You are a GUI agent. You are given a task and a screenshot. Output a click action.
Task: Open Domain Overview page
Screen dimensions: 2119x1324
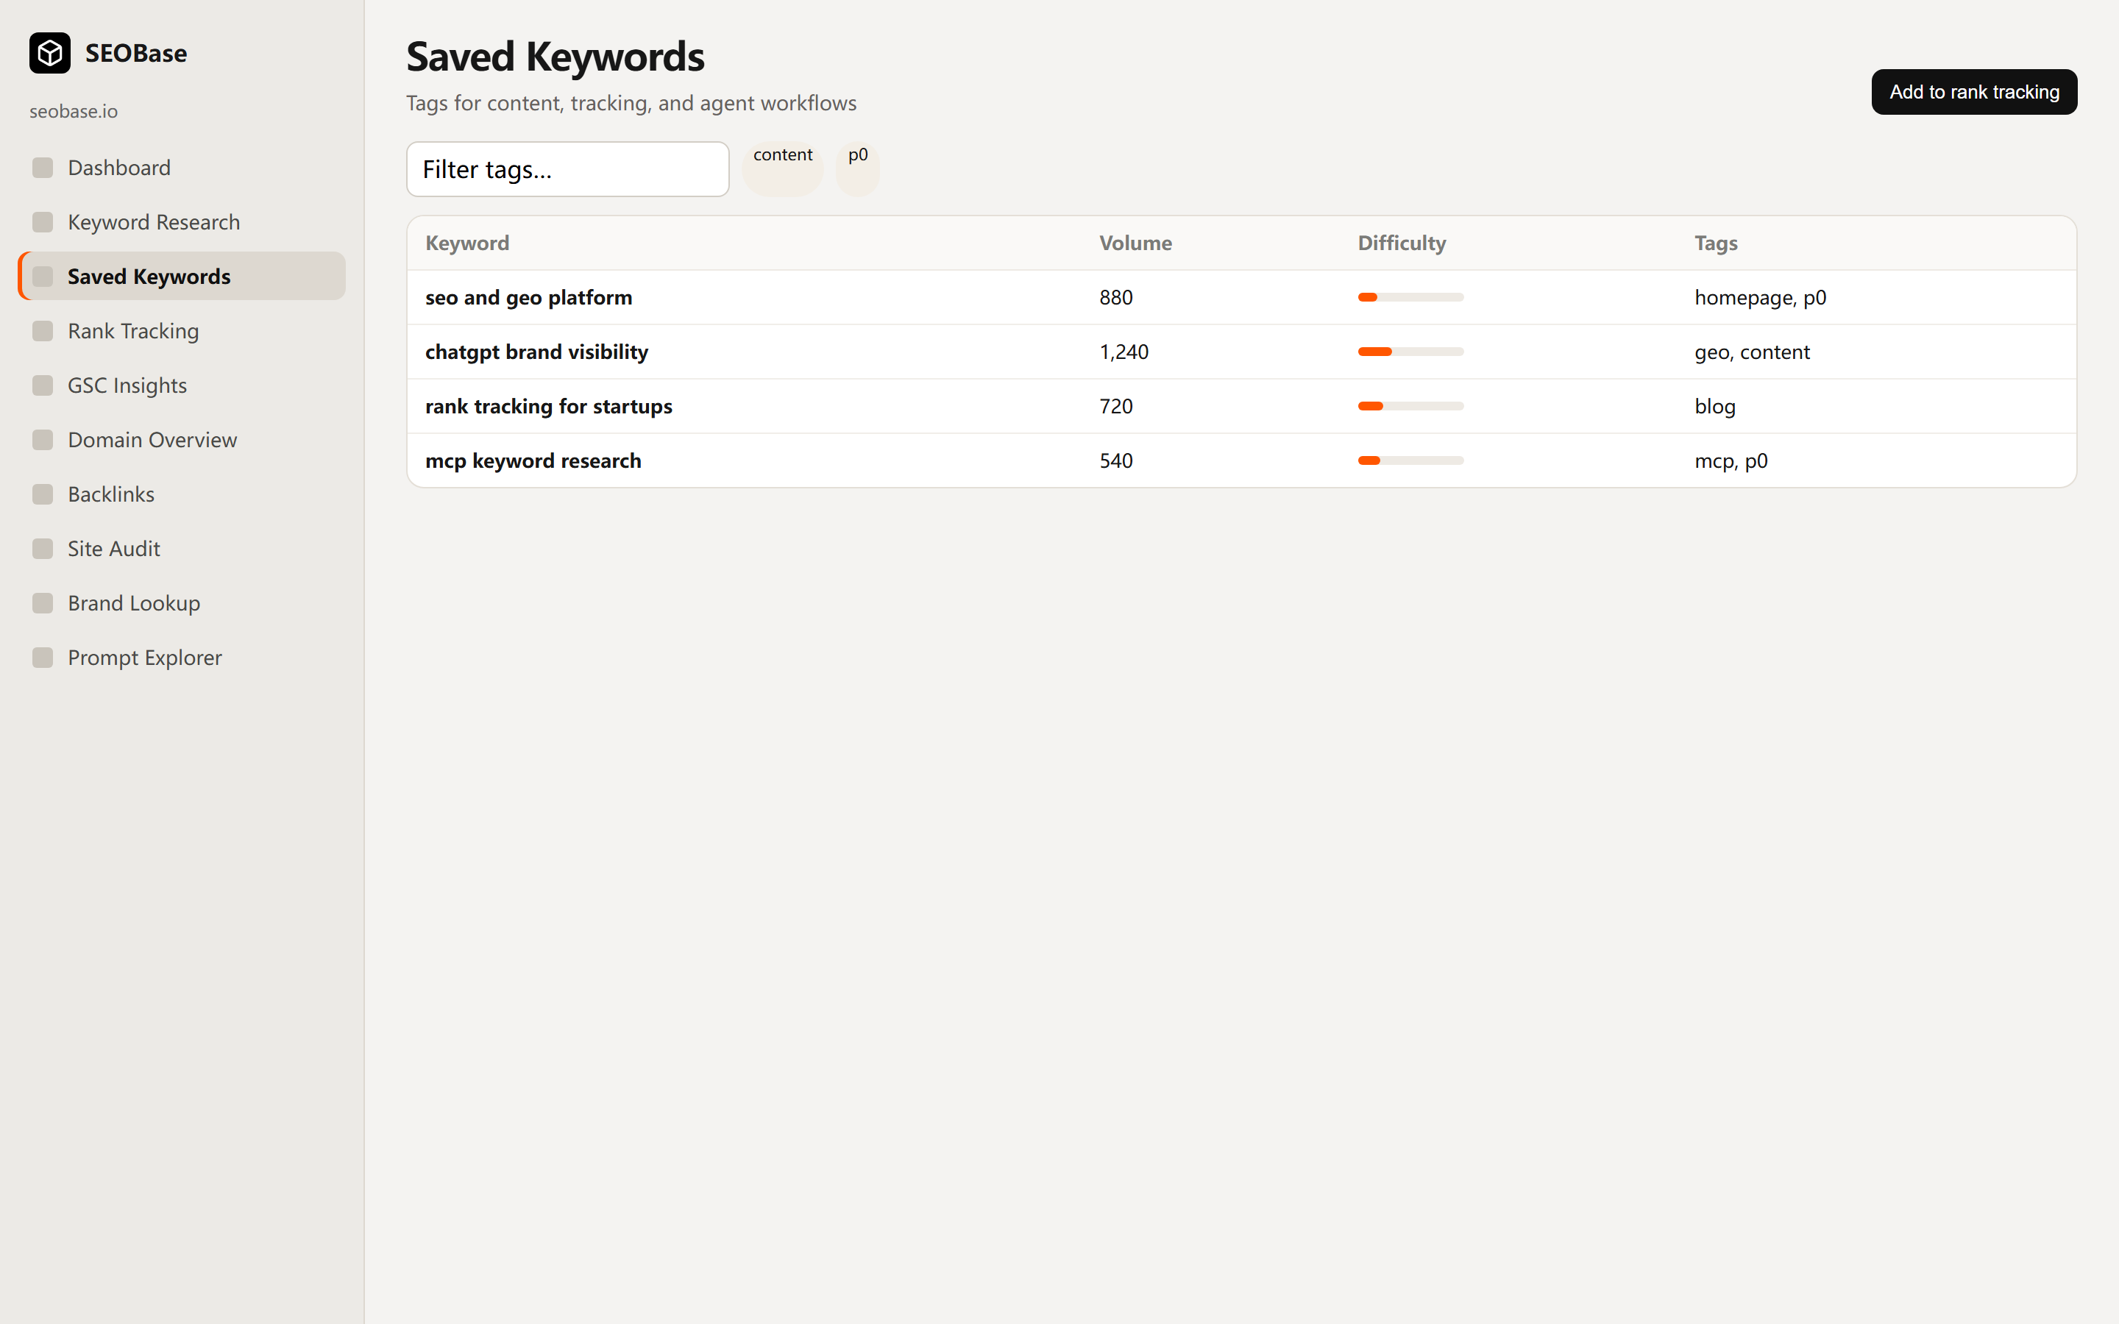(x=182, y=440)
